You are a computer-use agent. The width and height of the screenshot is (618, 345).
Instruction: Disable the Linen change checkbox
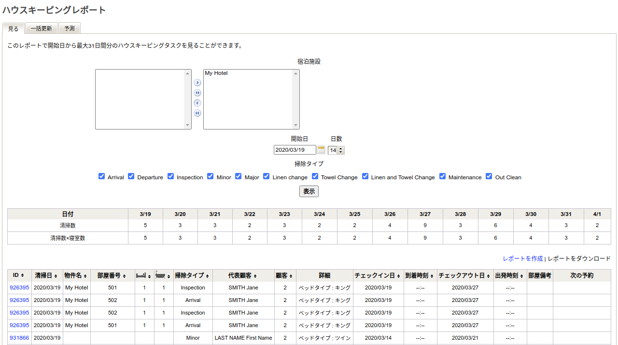coord(267,176)
